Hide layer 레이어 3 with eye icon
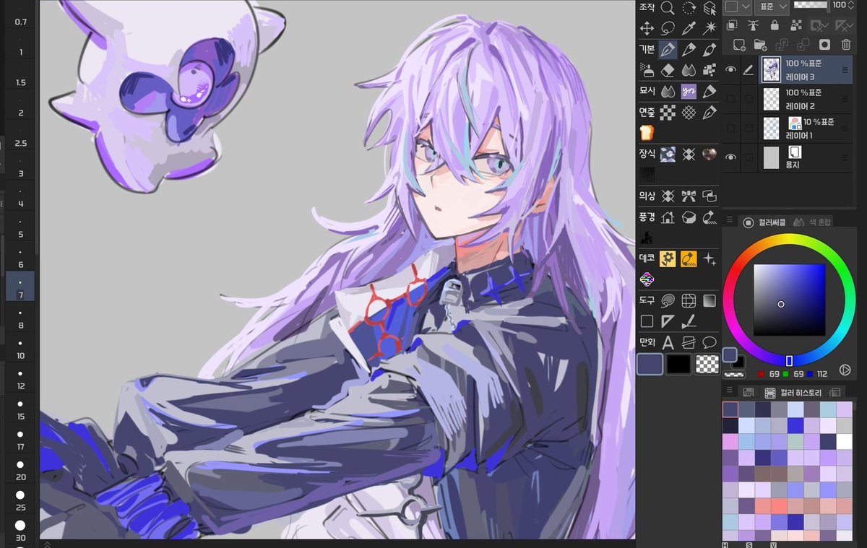Image resolution: width=867 pixels, height=548 pixels. point(730,70)
